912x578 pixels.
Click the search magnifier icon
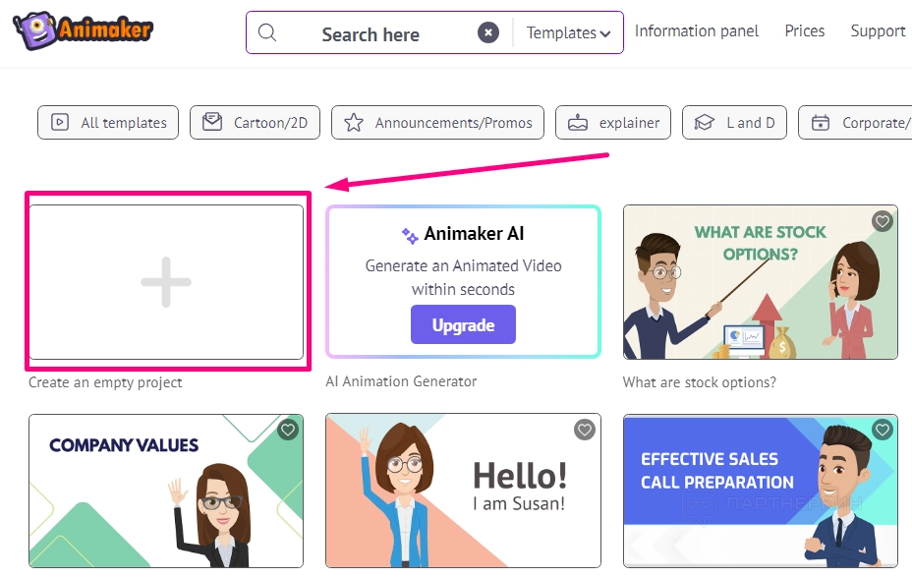(267, 32)
